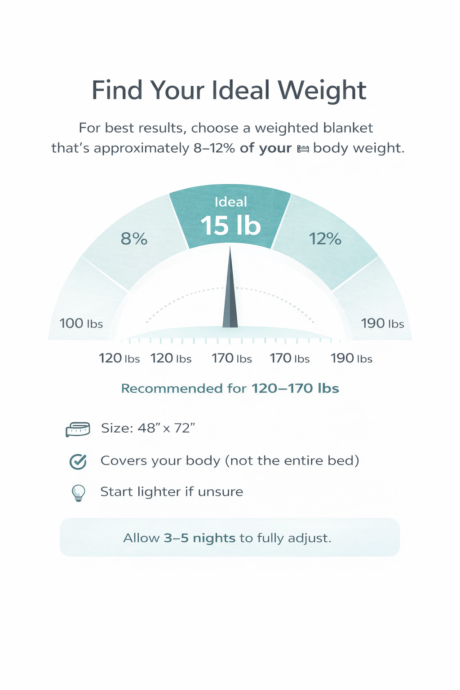Image resolution: width=460 pixels, height=690 pixels.
Task: Click the 190 lbs label below the scale
Action: [x=351, y=358]
